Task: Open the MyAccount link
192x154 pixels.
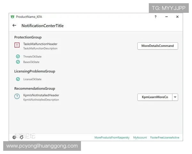Action: click(x=140, y=138)
